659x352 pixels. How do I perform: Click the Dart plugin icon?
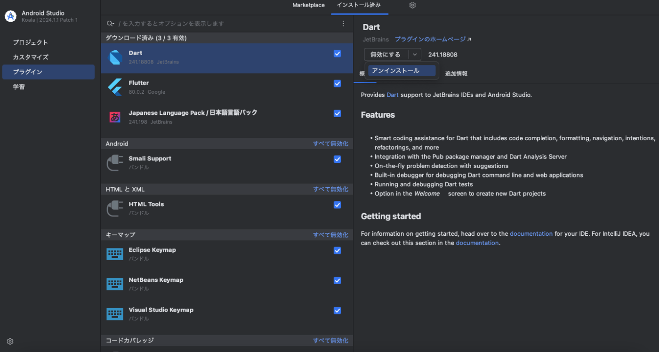click(115, 57)
